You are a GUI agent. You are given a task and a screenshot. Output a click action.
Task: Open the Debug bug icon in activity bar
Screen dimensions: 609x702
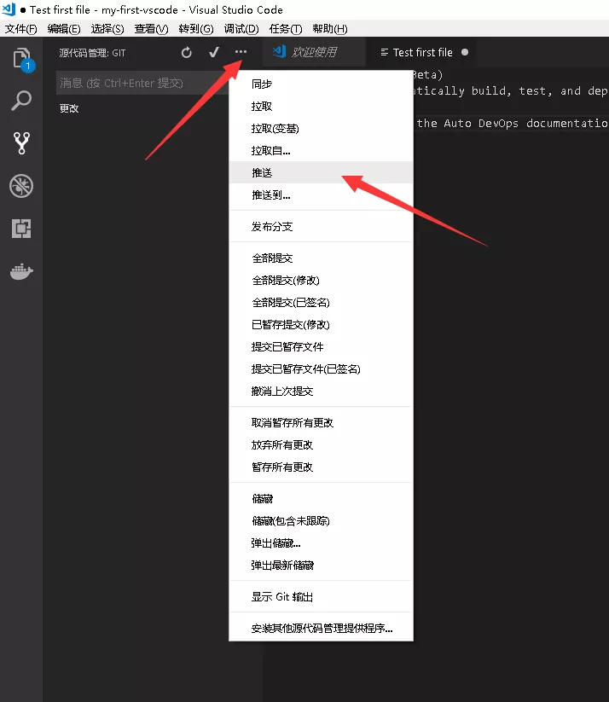coord(21,186)
